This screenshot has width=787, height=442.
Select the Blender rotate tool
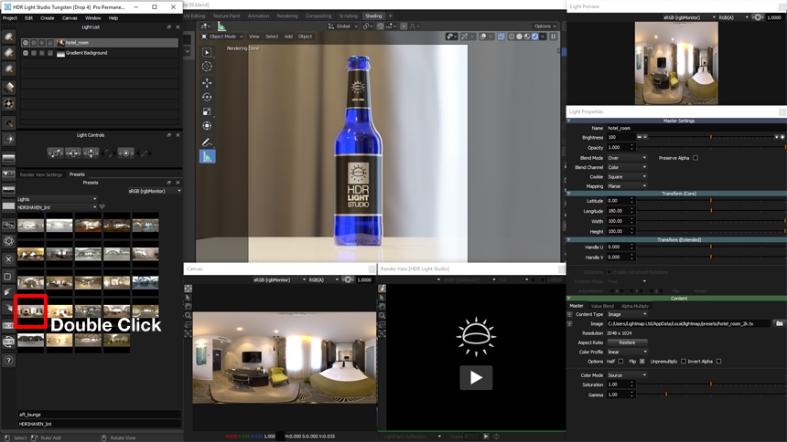[x=207, y=97]
